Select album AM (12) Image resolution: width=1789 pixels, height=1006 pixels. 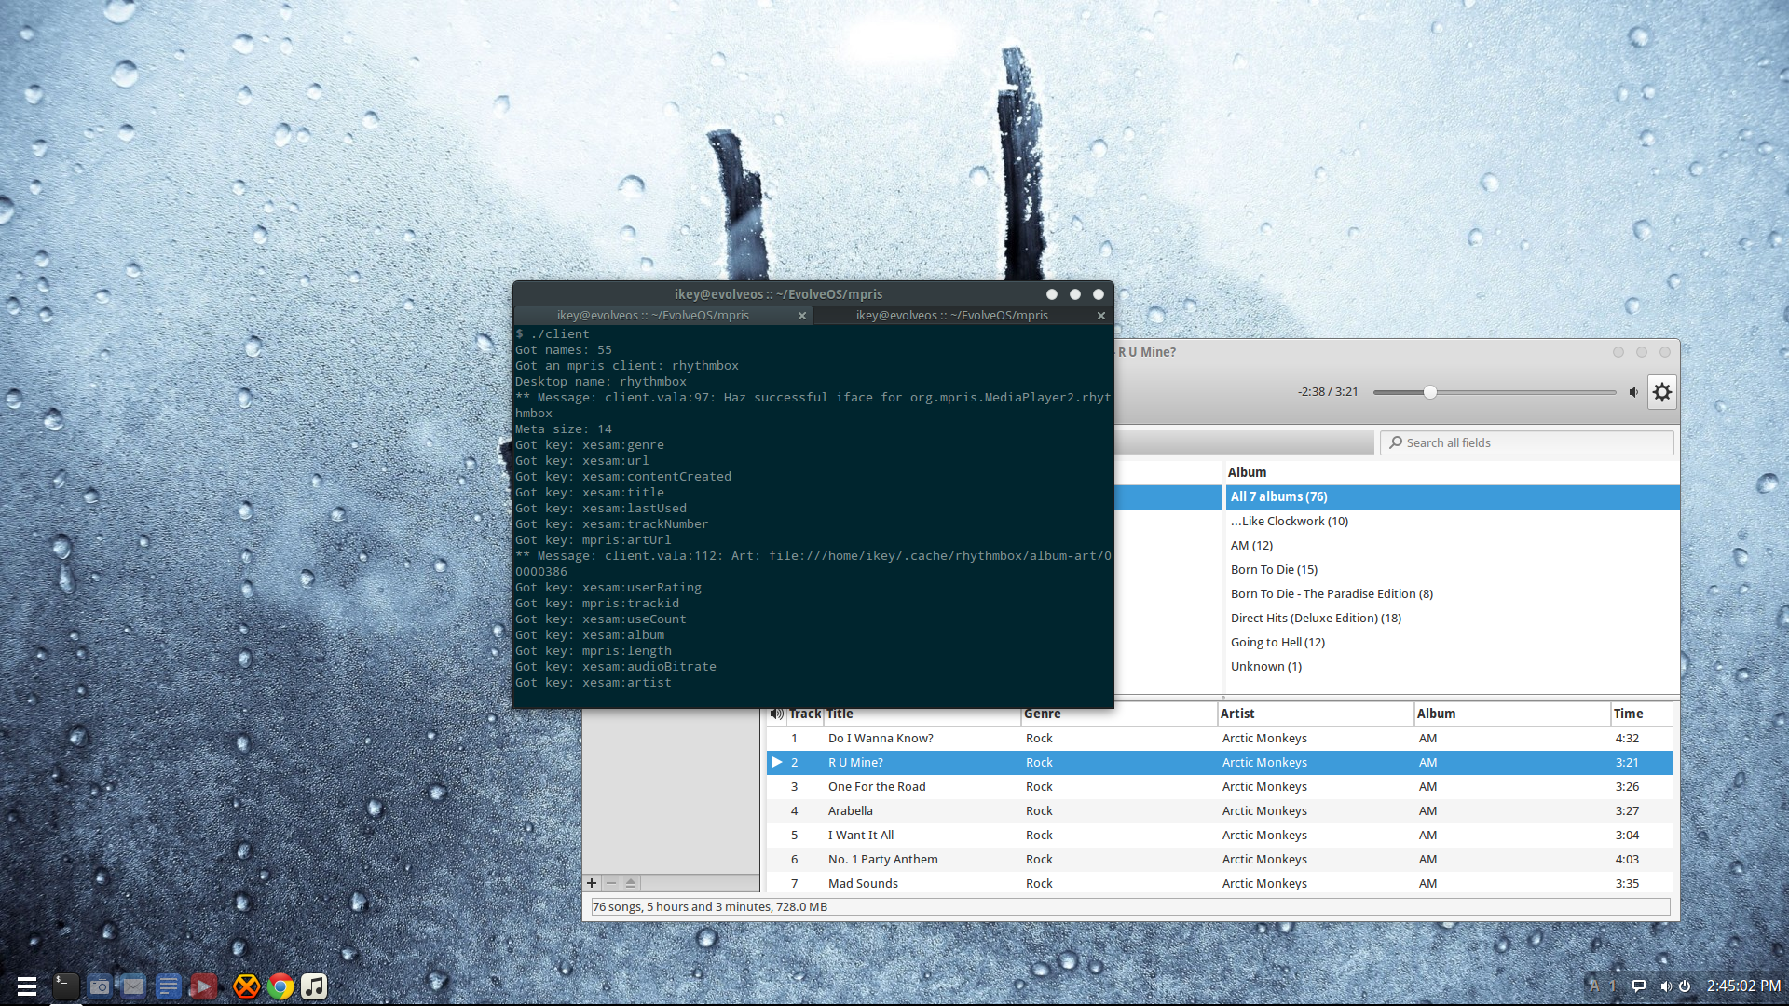pyautogui.click(x=1452, y=545)
